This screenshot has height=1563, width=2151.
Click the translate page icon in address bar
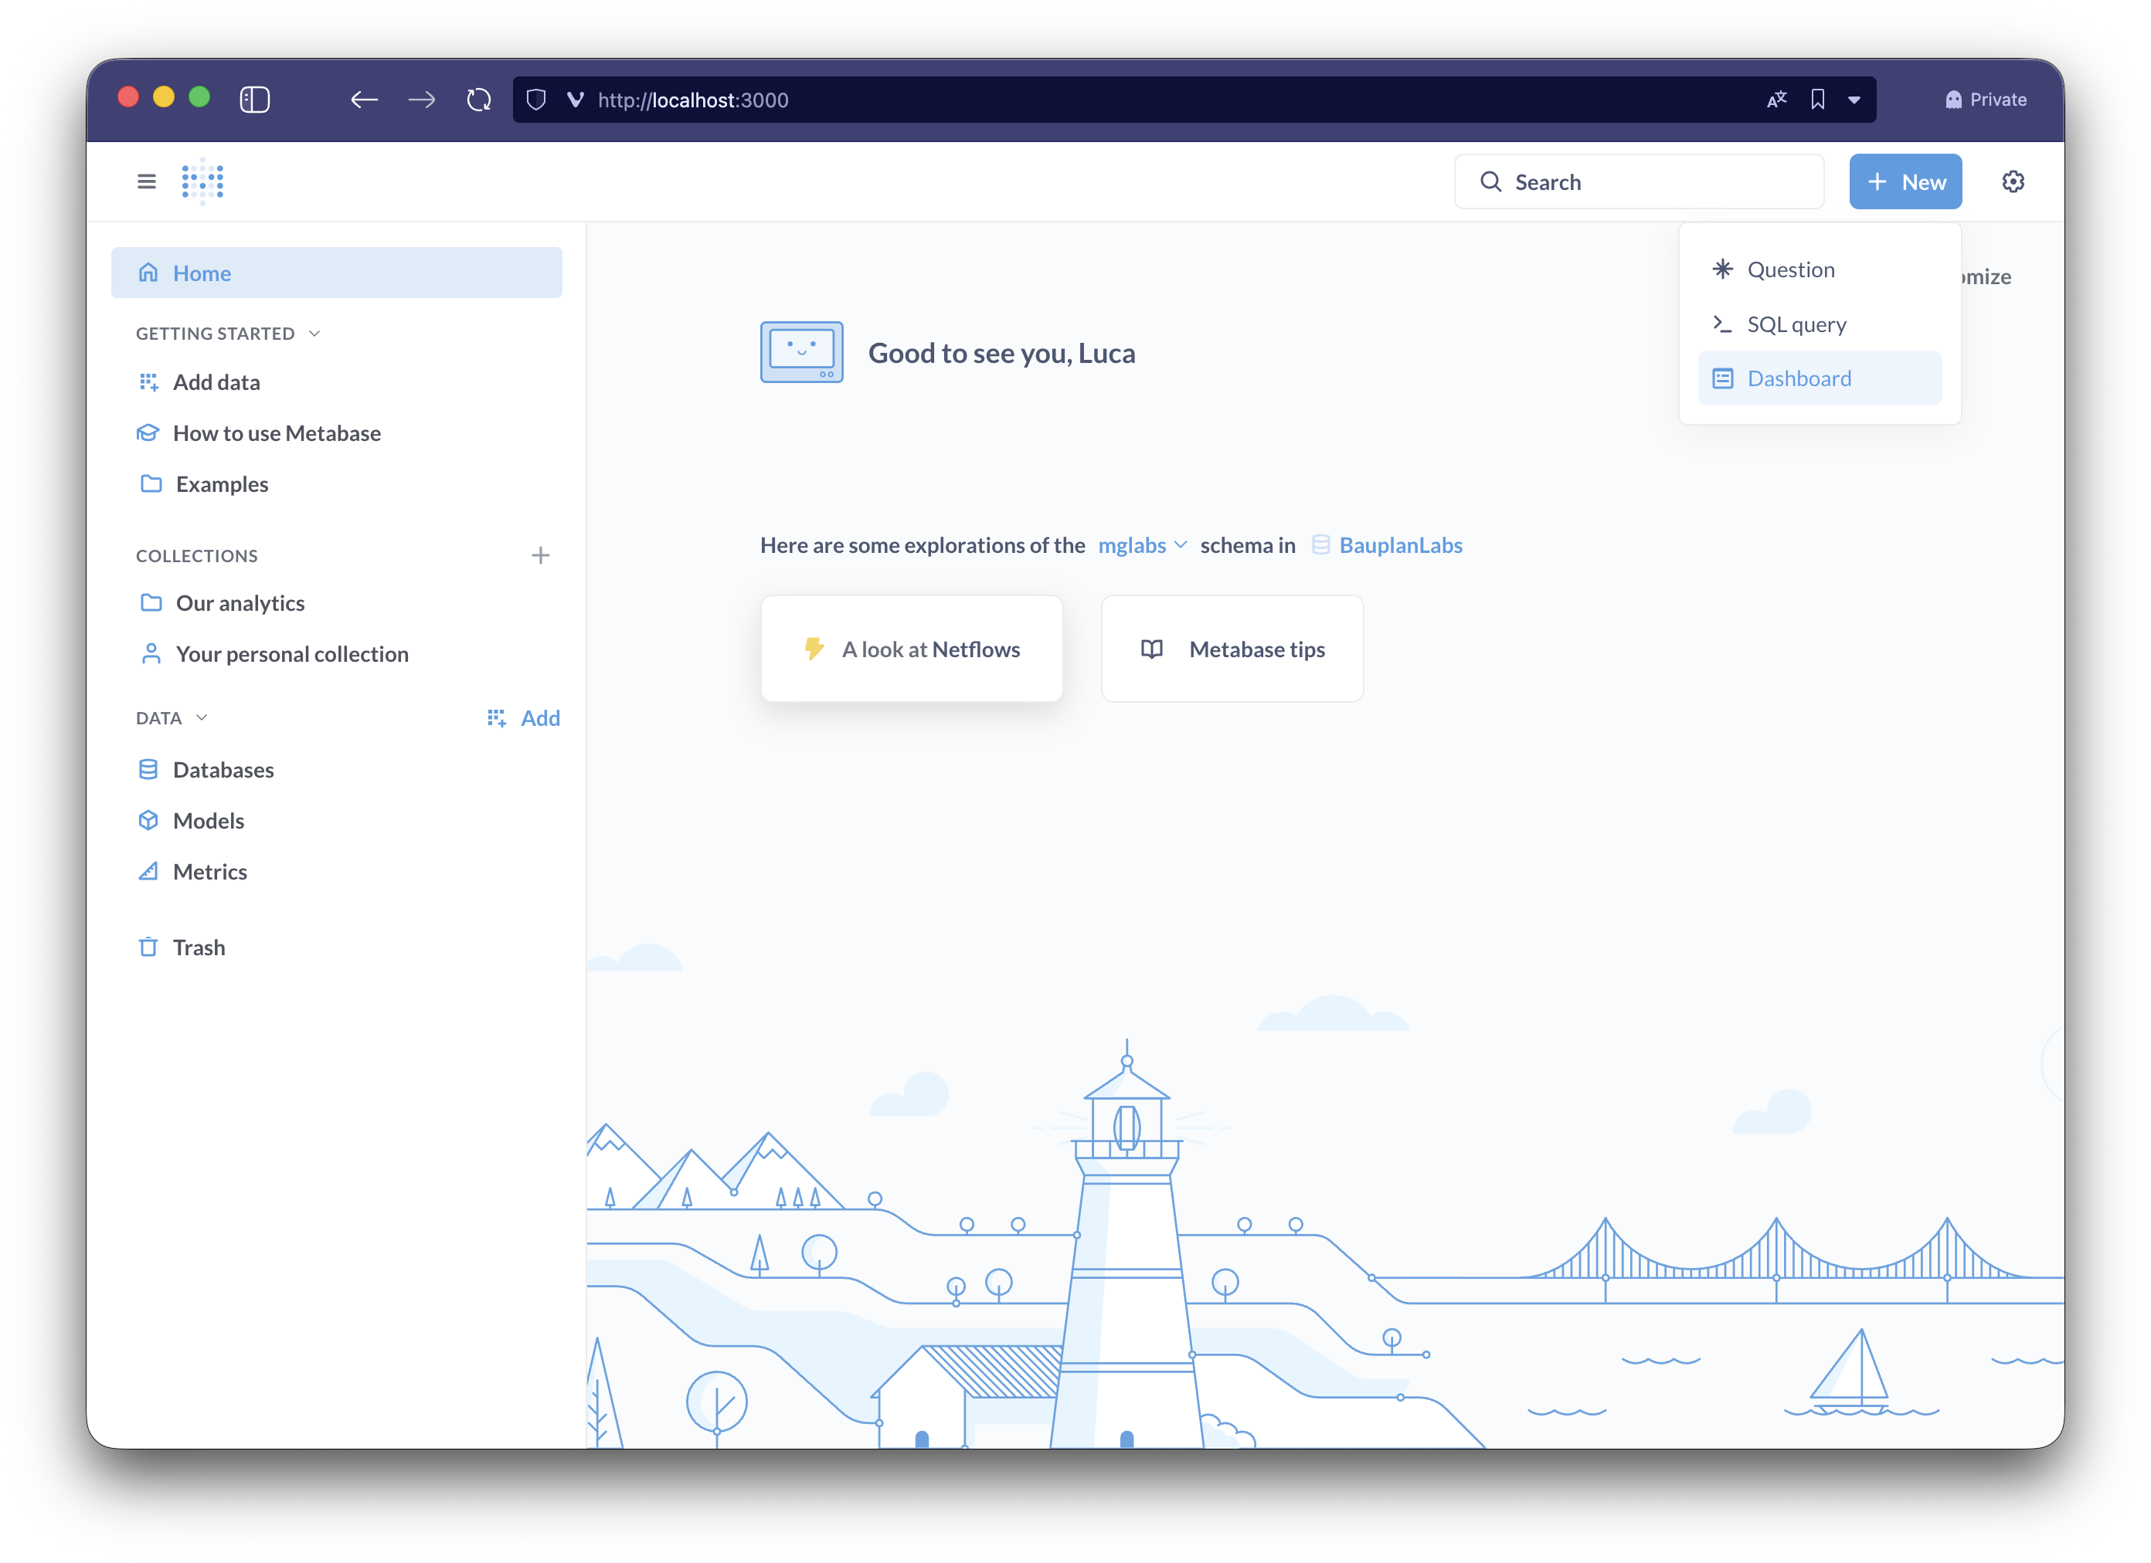1776,100
